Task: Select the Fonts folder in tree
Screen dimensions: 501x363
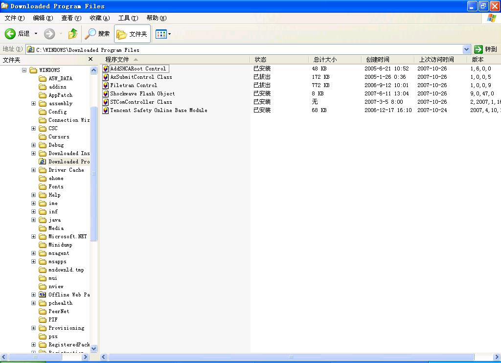Action: click(x=56, y=186)
